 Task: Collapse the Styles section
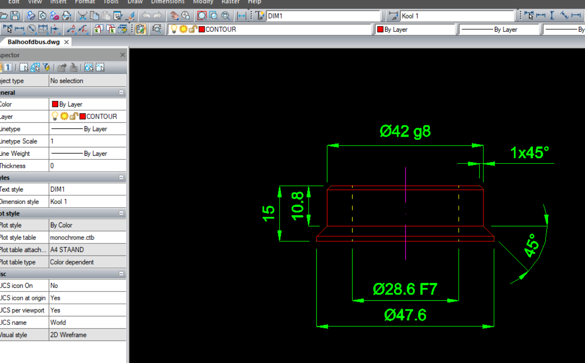(x=121, y=178)
